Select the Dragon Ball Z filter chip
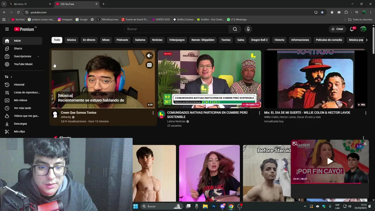375x211 pixels. [259, 40]
